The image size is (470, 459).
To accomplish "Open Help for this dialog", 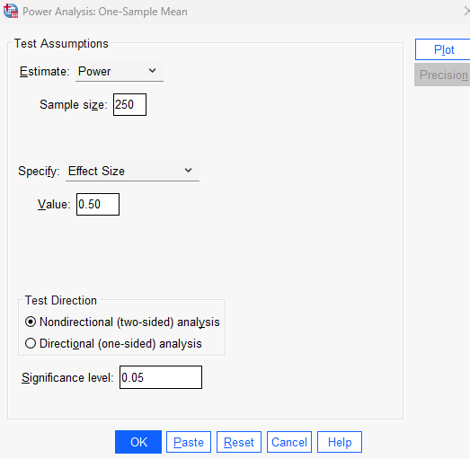I will 340,442.
